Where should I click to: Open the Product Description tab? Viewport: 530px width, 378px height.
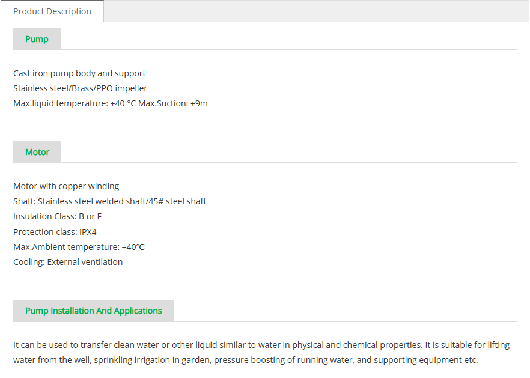point(52,11)
